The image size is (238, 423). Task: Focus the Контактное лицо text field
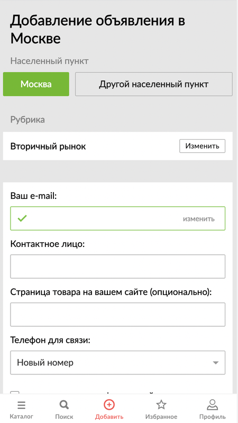coord(117,266)
